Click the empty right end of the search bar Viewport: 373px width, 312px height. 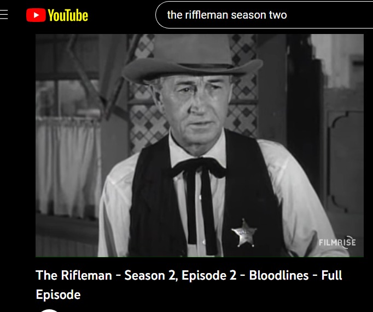coord(333,15)
